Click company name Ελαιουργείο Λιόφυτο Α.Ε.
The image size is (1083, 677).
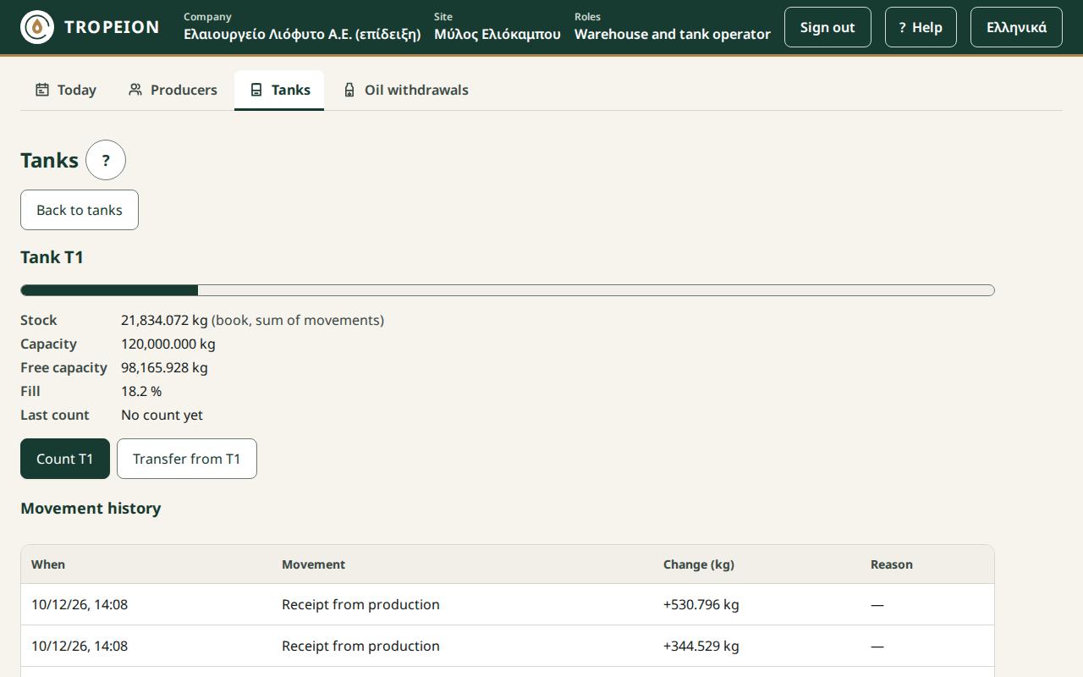pyautogui.click(x=302, y=35)
